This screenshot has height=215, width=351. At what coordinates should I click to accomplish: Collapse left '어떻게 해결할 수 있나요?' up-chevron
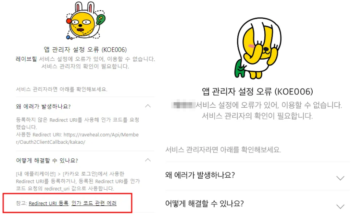(148, 160)
